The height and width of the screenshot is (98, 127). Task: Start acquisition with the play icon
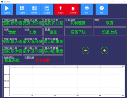(7, 8)
